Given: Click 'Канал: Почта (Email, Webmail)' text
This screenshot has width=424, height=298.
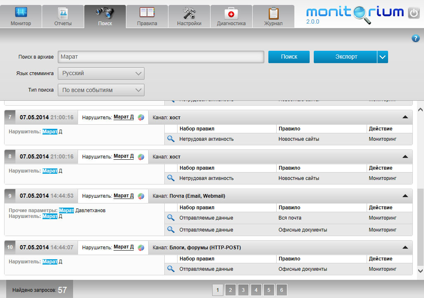Looking at the screenshot, I should click(189, 196).
